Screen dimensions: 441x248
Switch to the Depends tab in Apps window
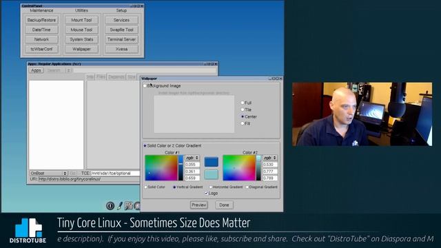pyautogui.click(x=116, y=76)
